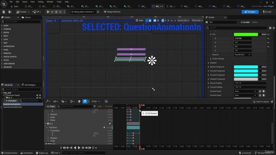Click the Save asset icon in toolbar
276x155 pixels.
4,12
